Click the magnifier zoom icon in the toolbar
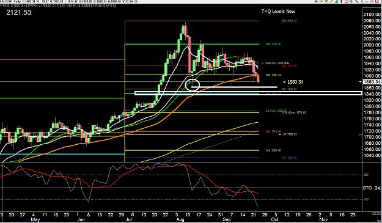This screenshot has width=382, height=223. pos(321,1)
